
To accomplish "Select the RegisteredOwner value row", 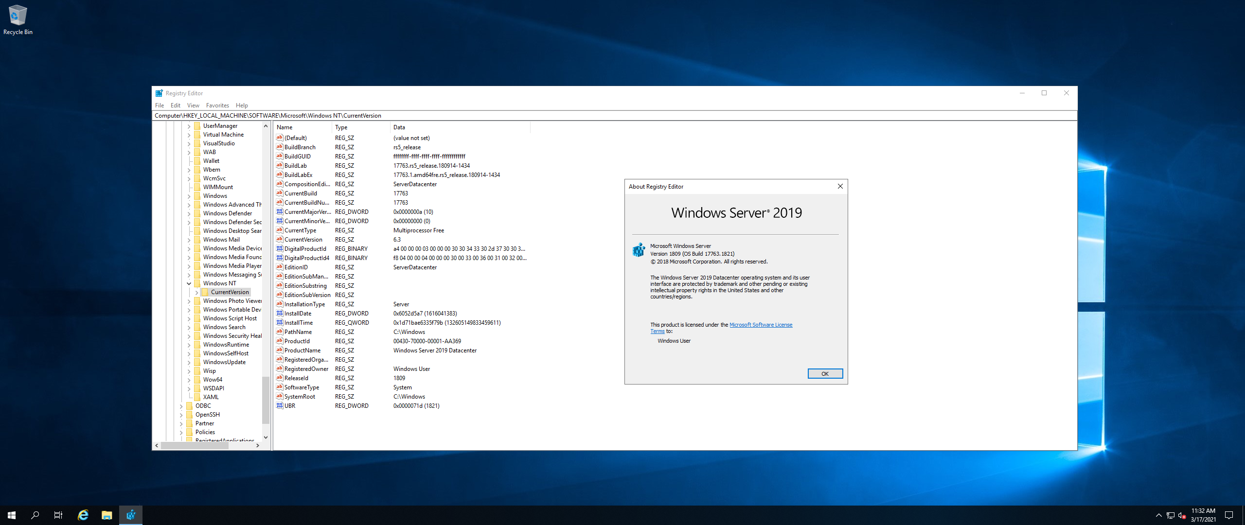I will tap(402, 368).
